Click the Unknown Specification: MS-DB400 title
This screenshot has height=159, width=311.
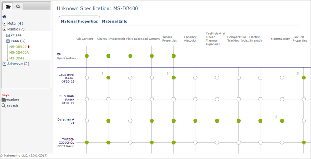(97, 8)
